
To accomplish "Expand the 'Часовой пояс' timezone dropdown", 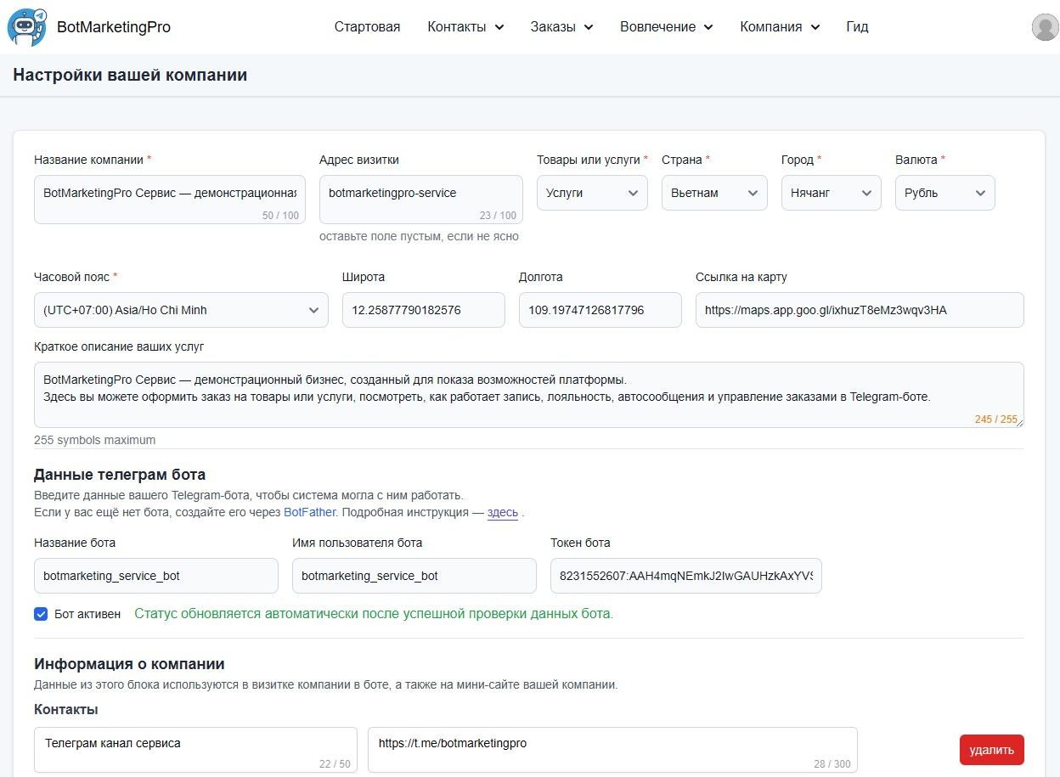I will tap(181, 310).
